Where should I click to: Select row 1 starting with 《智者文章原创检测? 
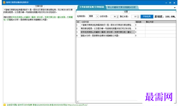tap(126, 25)
